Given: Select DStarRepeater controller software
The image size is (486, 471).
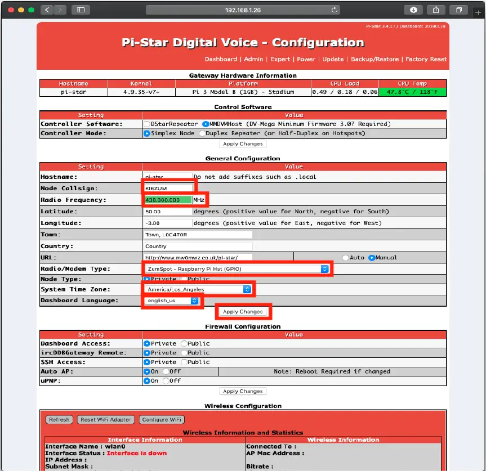Looking at the screenshot, I should click(x=147, y=124).
